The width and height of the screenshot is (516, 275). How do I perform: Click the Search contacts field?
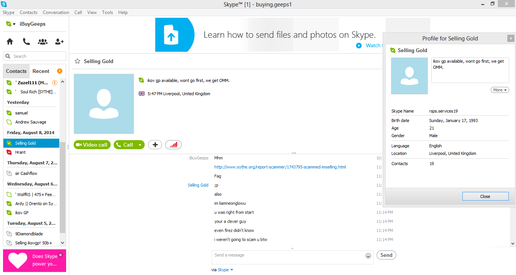click(x=35, y=56)
